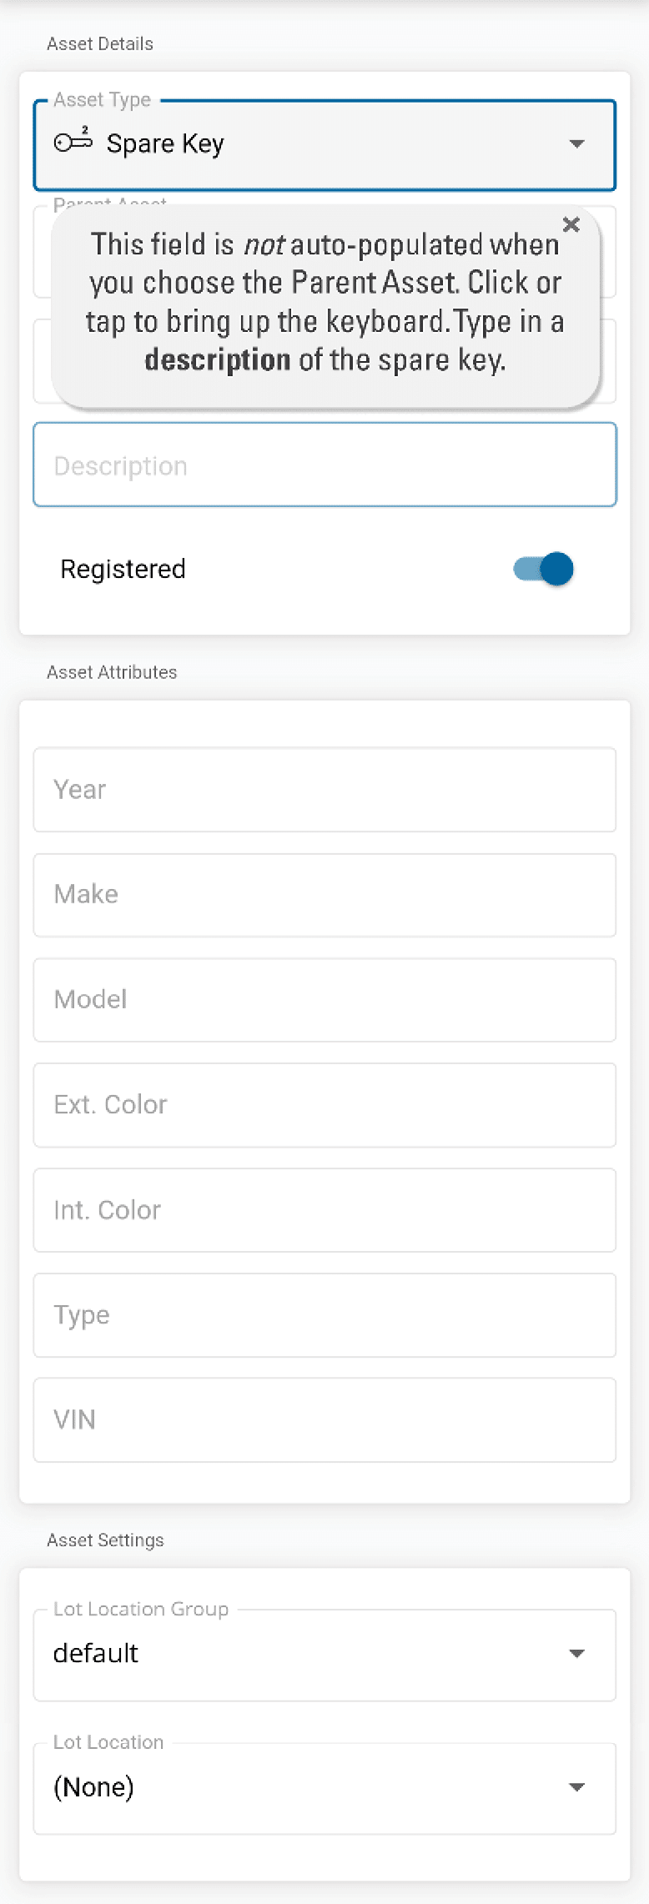
Task: Click the Asset Settings section heading
Action: coord(105,1540)
